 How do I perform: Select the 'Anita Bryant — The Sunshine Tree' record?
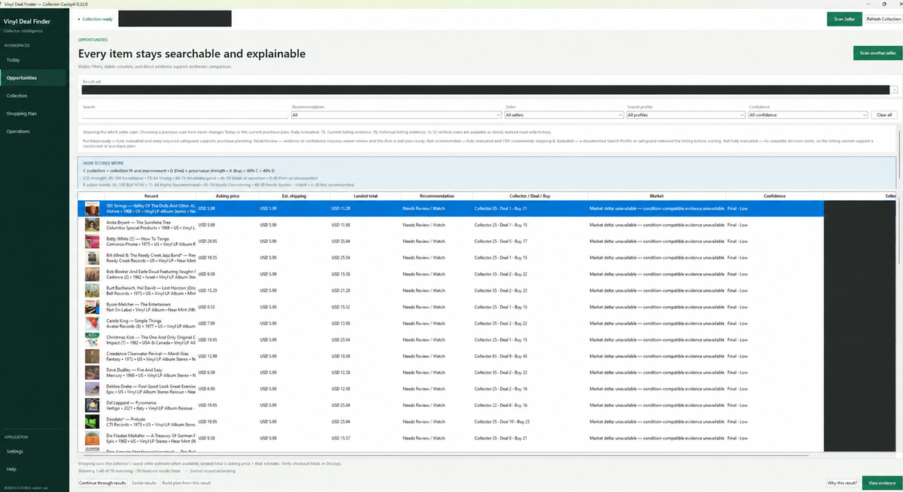coord(138,222)
